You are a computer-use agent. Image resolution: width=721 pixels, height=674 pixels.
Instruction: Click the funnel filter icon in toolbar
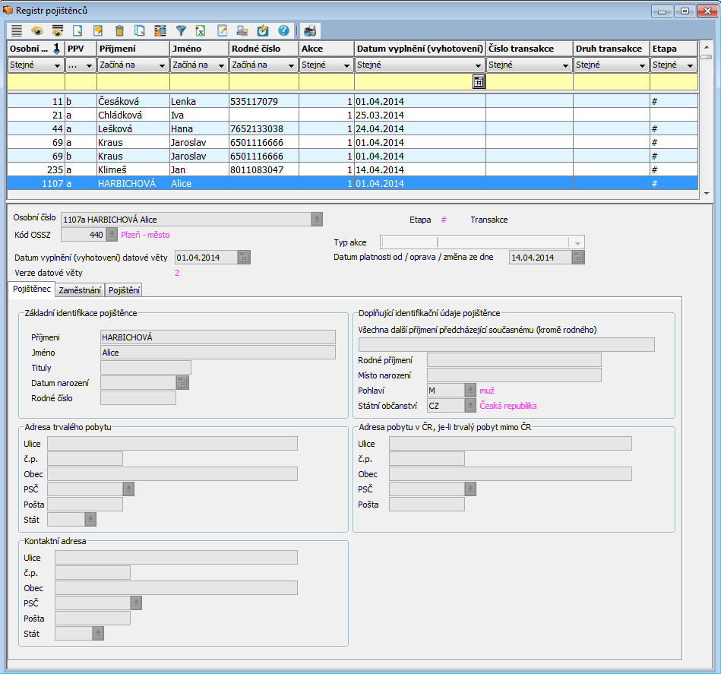coord(181,30)
